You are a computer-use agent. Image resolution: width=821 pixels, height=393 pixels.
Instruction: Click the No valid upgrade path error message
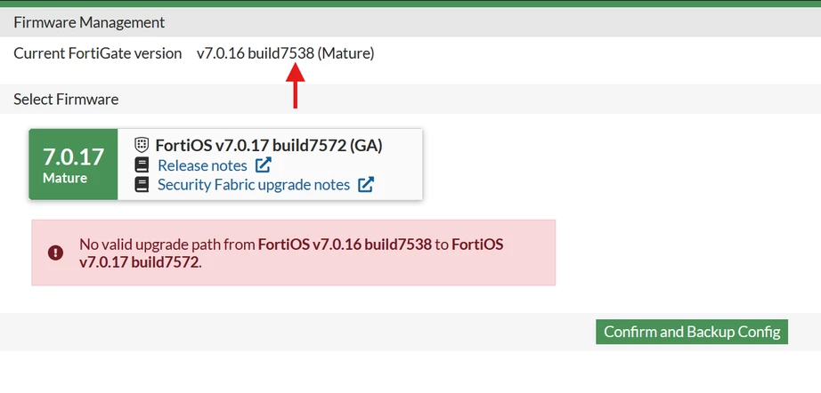(x=291, y=253)
